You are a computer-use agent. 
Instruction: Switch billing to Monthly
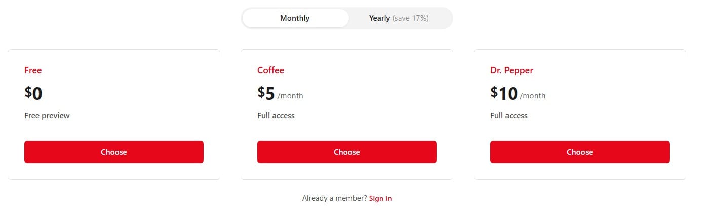coord(295,18)
